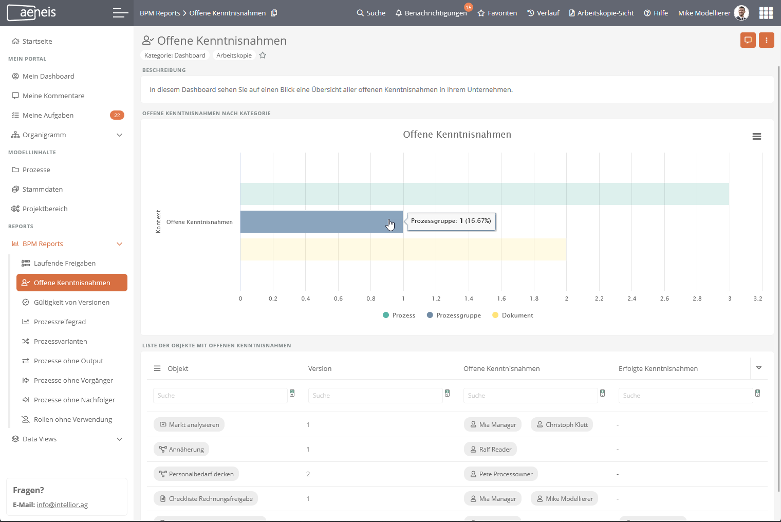781x522 pixels.
Task: Focus the Objekt column search field
Action: tap(220, 396)
